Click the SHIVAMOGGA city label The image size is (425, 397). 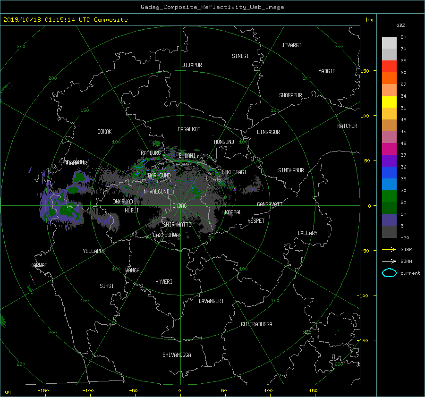177,355
